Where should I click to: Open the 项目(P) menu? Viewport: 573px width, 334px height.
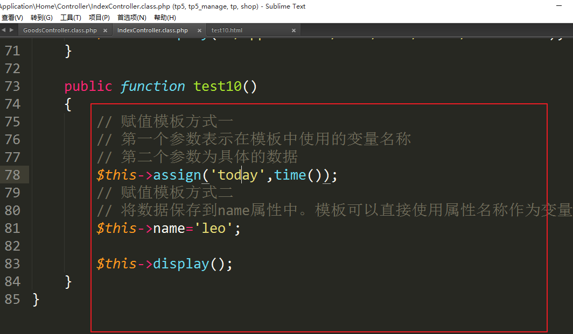(99, 18)
